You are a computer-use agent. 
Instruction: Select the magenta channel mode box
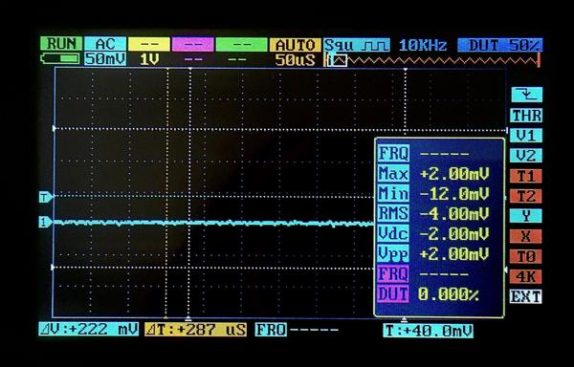193,44
